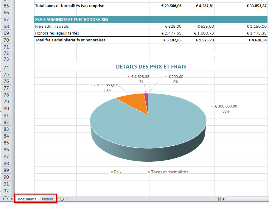Select the cell containing € 3.102,65
This screenshot has height=204, width=269.
(166, 40)
